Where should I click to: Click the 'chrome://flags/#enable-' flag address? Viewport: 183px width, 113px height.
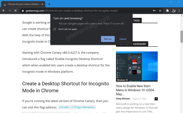[x=77, y=107]
